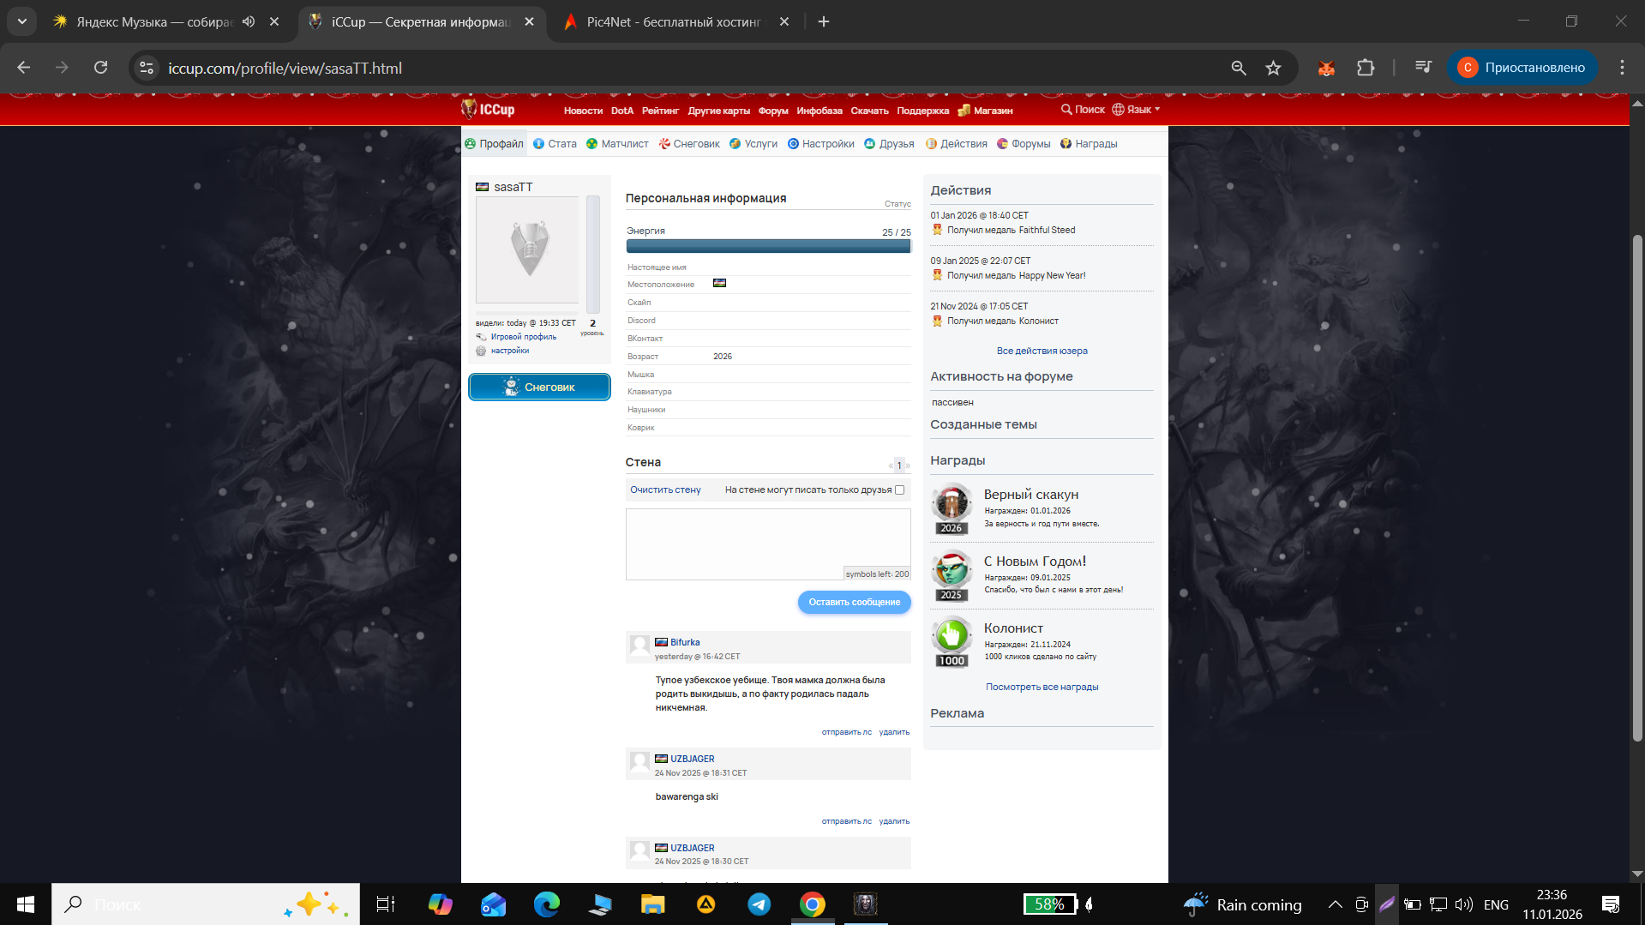View site information icon in address bar
The height and width of the screenshot is (925, 1645).
pos(147,68)
